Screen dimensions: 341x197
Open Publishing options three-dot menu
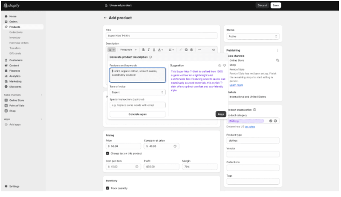click(x=277, y=50)
